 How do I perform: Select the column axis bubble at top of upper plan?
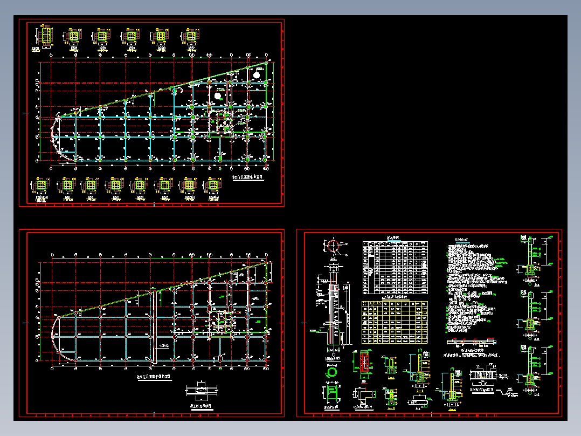(x=49, y=55)
